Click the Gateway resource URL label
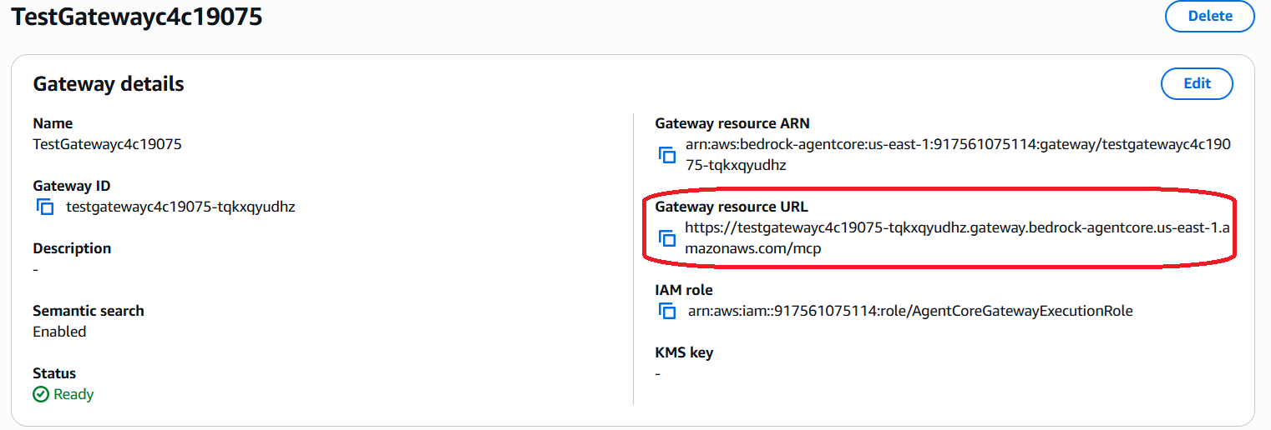Viewport: 1271px width, 430px height. (x=732, y=207)
